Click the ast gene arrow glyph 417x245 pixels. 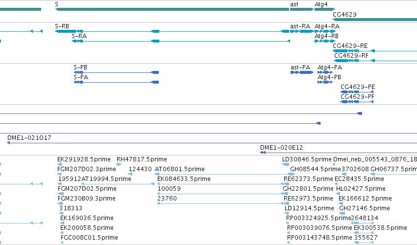coord(302,9)
